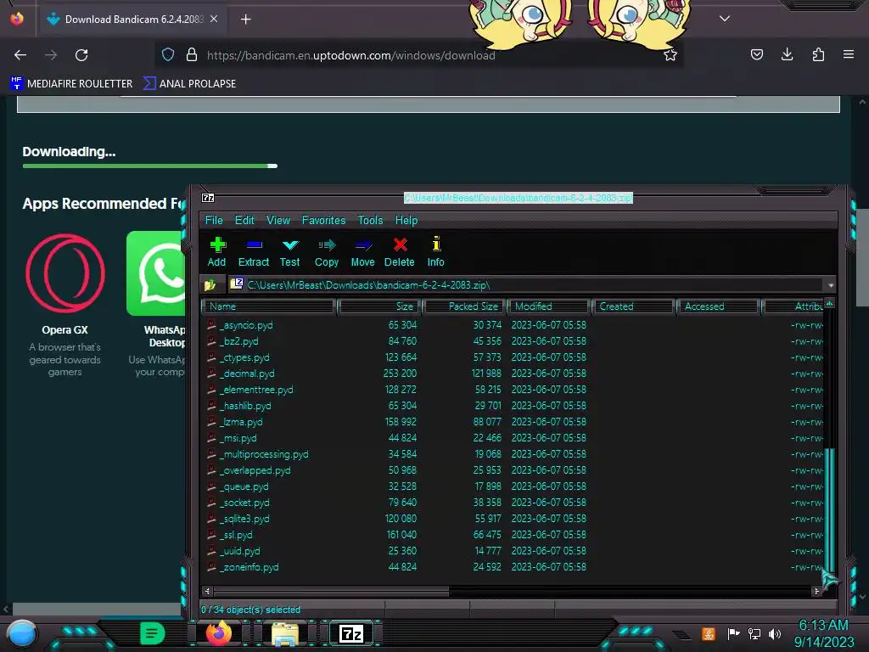Click the Start orb button
This screenshot has width=869, height=652.
click(x=22, y=633)
